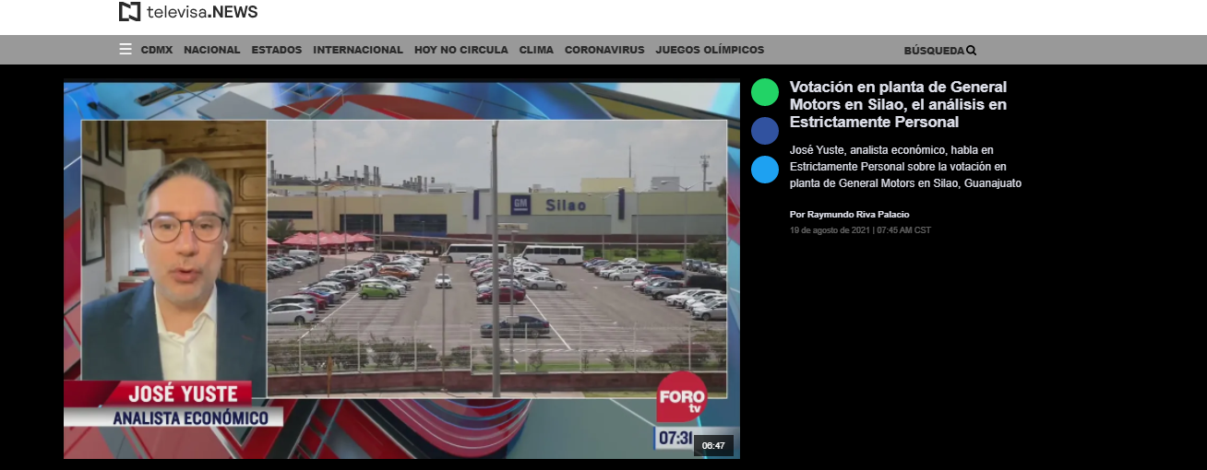Open the NACIONAL section
The image size is (1207, 470).
coord(211,50)
